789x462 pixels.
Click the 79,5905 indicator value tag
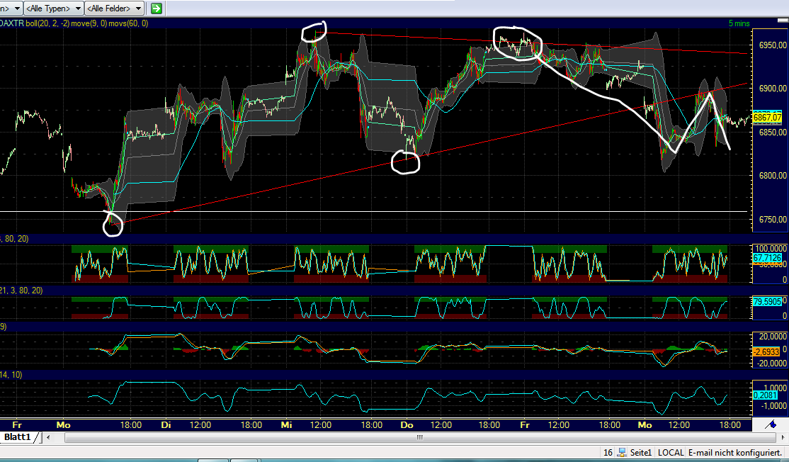pos(767,302)
